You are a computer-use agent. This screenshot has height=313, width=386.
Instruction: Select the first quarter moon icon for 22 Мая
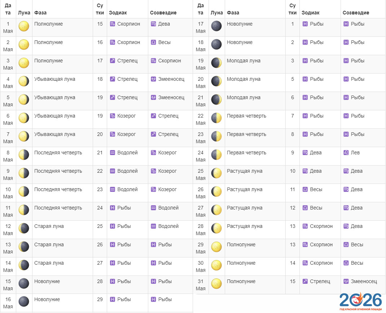(216, 118)
